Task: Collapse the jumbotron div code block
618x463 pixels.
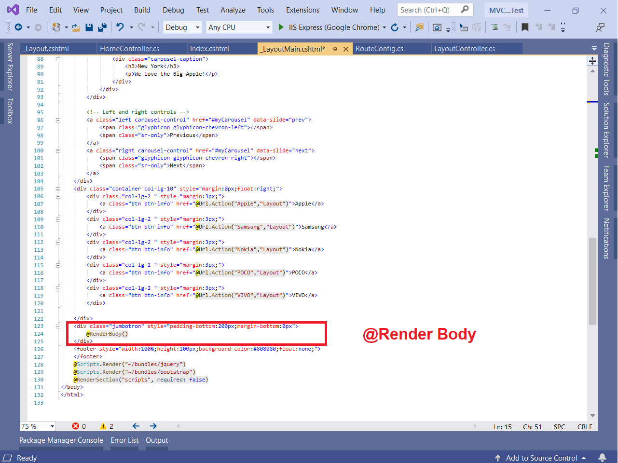Action: 58,326
